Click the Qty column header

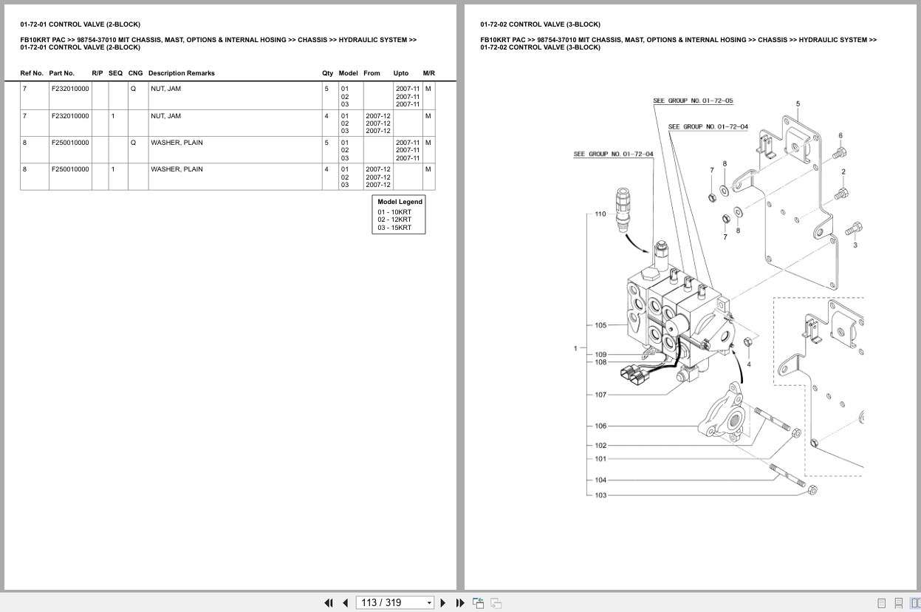click(x=327, y=73)
